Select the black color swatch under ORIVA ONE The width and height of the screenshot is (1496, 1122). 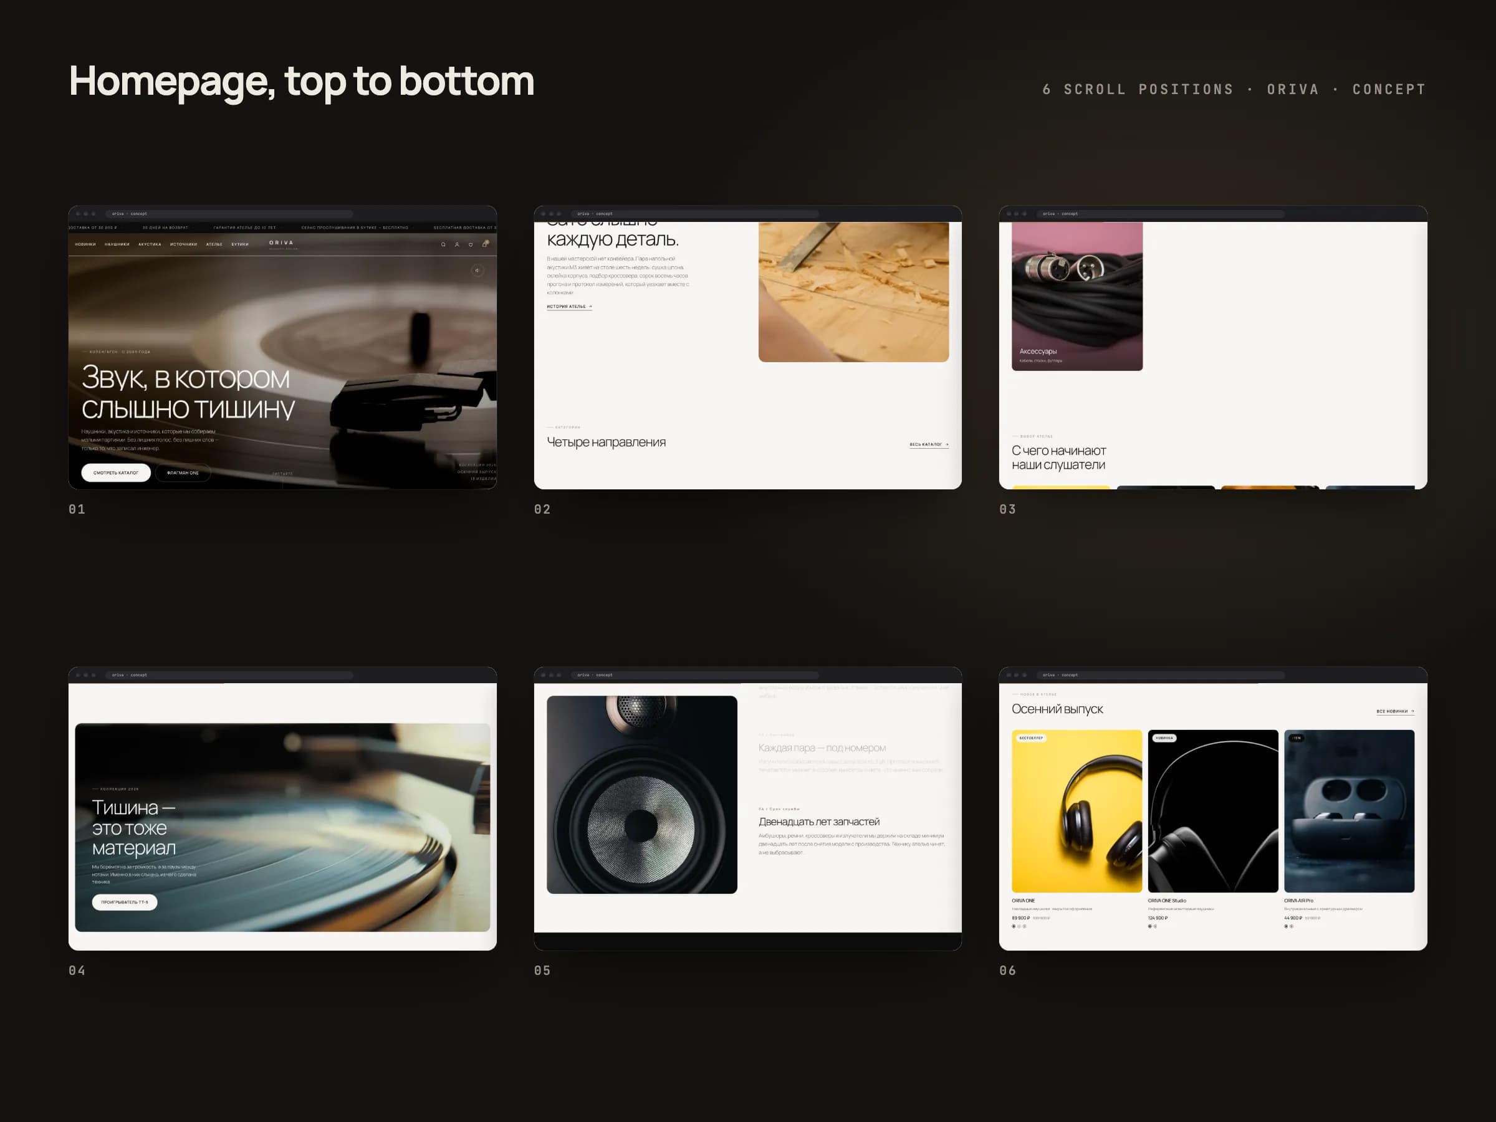pos(1014,926)
